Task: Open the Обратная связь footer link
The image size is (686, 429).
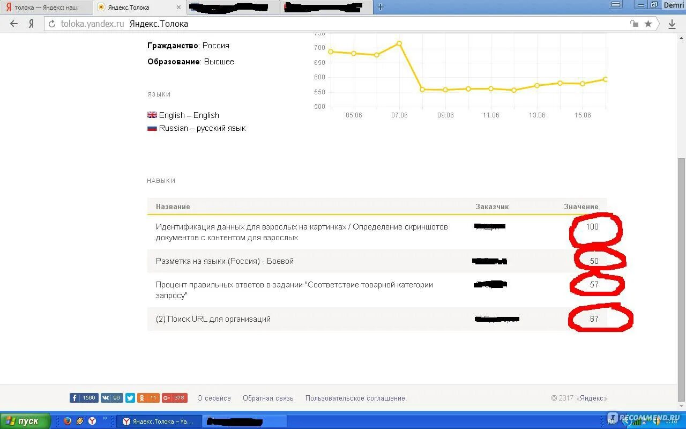Action: (x=268, y=398)
